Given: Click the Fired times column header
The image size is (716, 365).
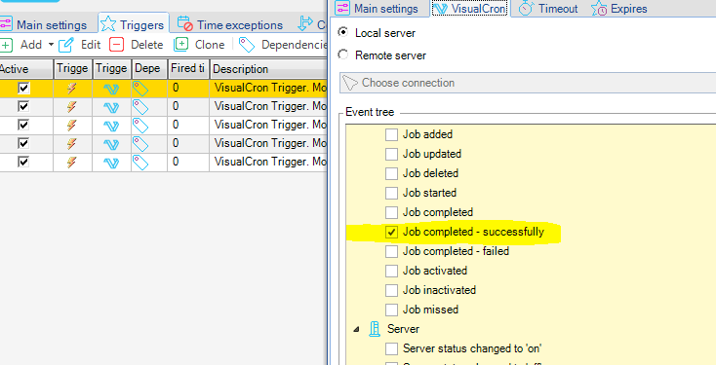Looking at the screenshot, I should pyautogui.click(x=187, y=69).
